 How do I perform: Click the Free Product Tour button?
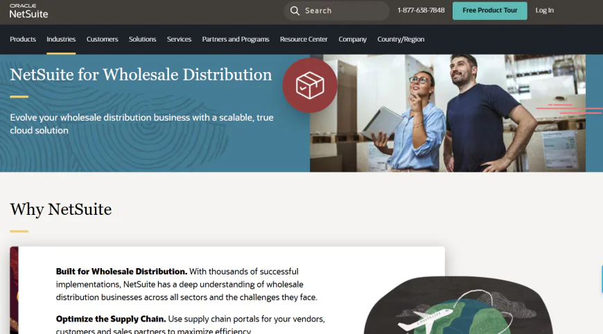point(490,11)
